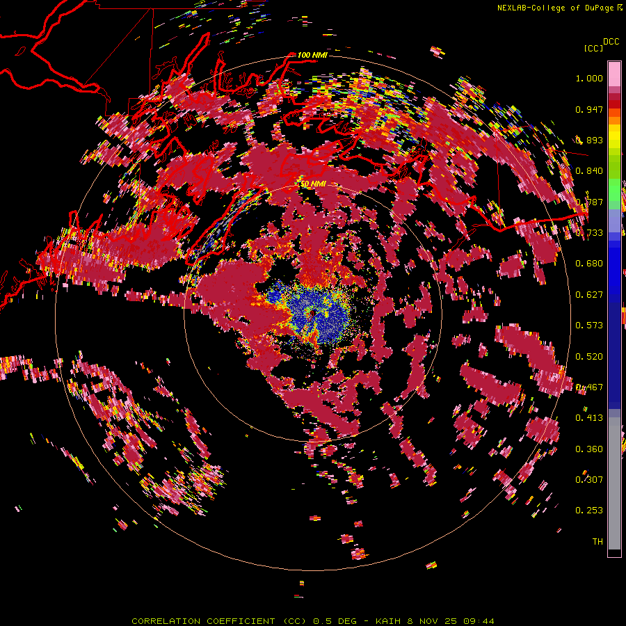
Task: Click the 0.947 legend value
Action: 589,109
